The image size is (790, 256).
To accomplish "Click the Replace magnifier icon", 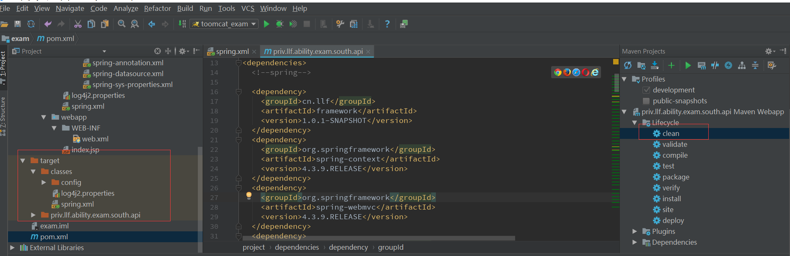I will [x=135, y=24].
